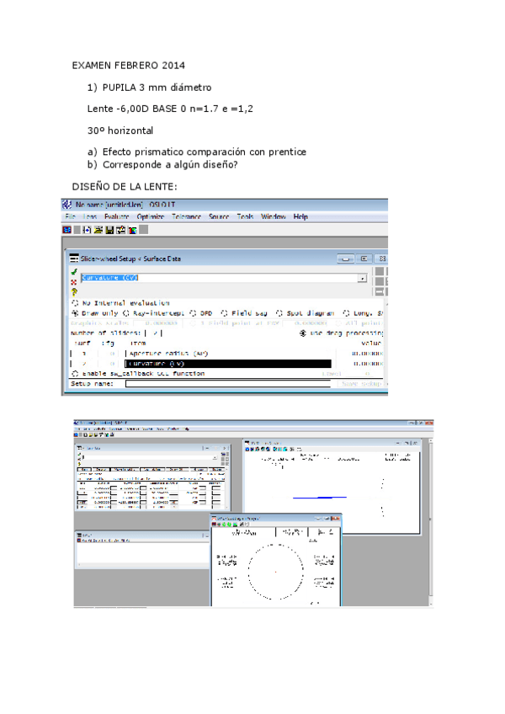Click the Efecto prismatico comparación question
This screenshot has width=505, height=714.
pyautogui.click(x=204, y=152)
